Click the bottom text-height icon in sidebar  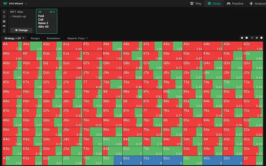click(x=4, y=30)
